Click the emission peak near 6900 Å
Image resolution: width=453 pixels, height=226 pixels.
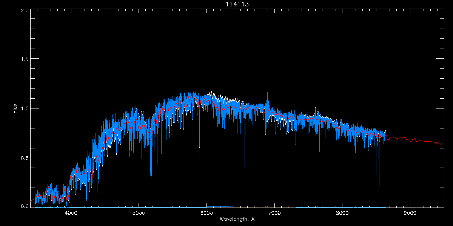tap(268, 94)
